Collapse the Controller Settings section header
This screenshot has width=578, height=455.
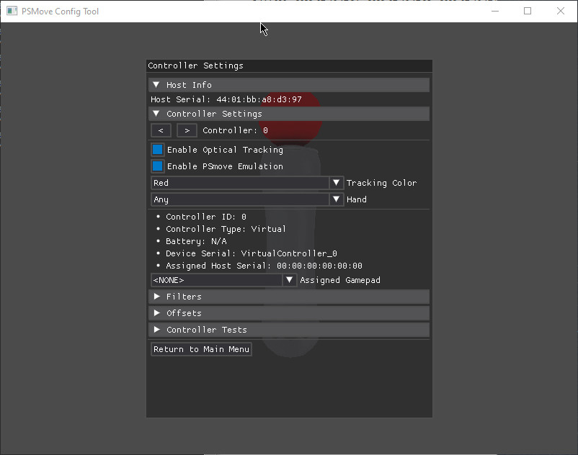click(289, 114)
